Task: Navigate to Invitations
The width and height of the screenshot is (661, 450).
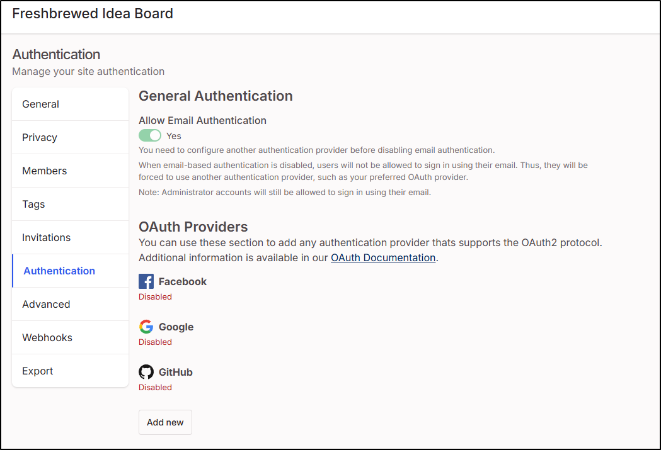Action: pos(71,237)
